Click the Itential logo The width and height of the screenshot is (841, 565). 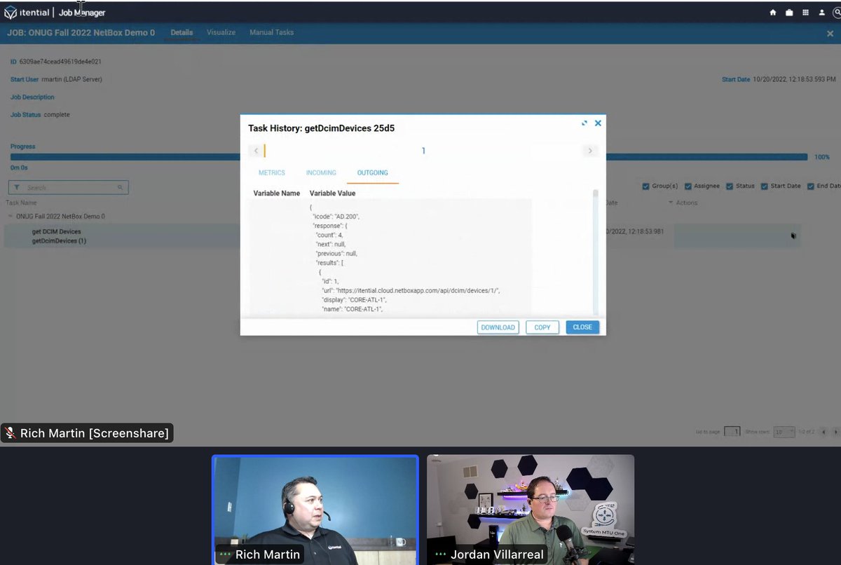pyautogui.click(x=27, y=13)
